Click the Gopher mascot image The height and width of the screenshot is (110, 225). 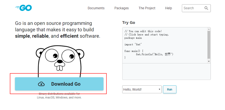(x=60, y=61)
